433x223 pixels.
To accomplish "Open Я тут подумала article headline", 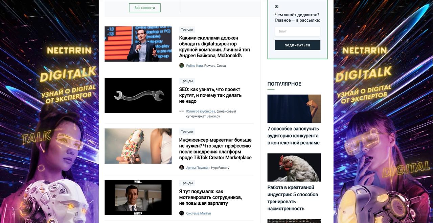I will coord(210,197).
